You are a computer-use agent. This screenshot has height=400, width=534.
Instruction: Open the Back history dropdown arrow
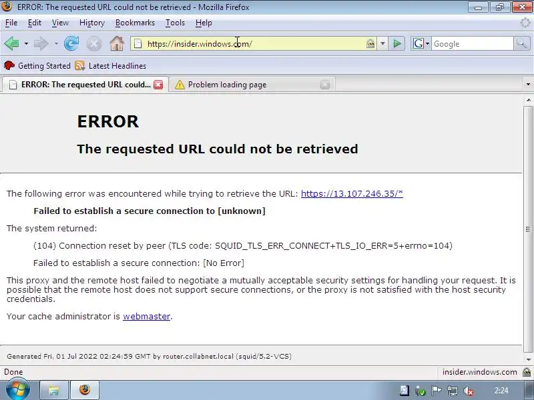coord(26,43)
